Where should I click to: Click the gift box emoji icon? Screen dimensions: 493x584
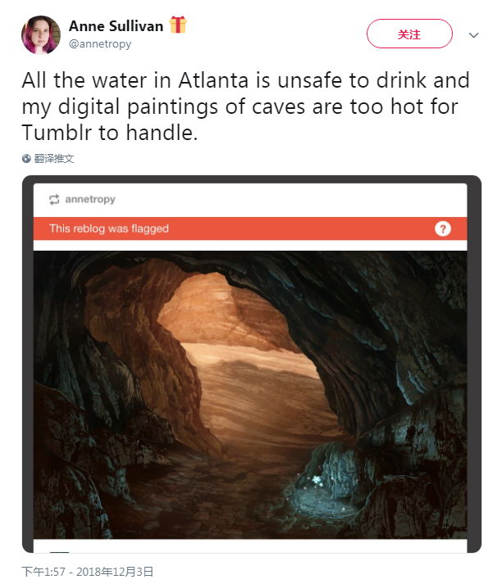click(177, 25)
